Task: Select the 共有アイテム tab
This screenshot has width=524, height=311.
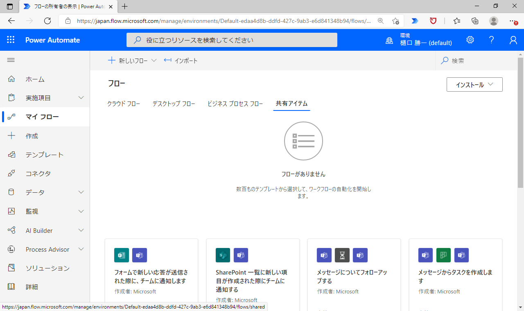Action: pyautogui.click(x=291, y=104)
